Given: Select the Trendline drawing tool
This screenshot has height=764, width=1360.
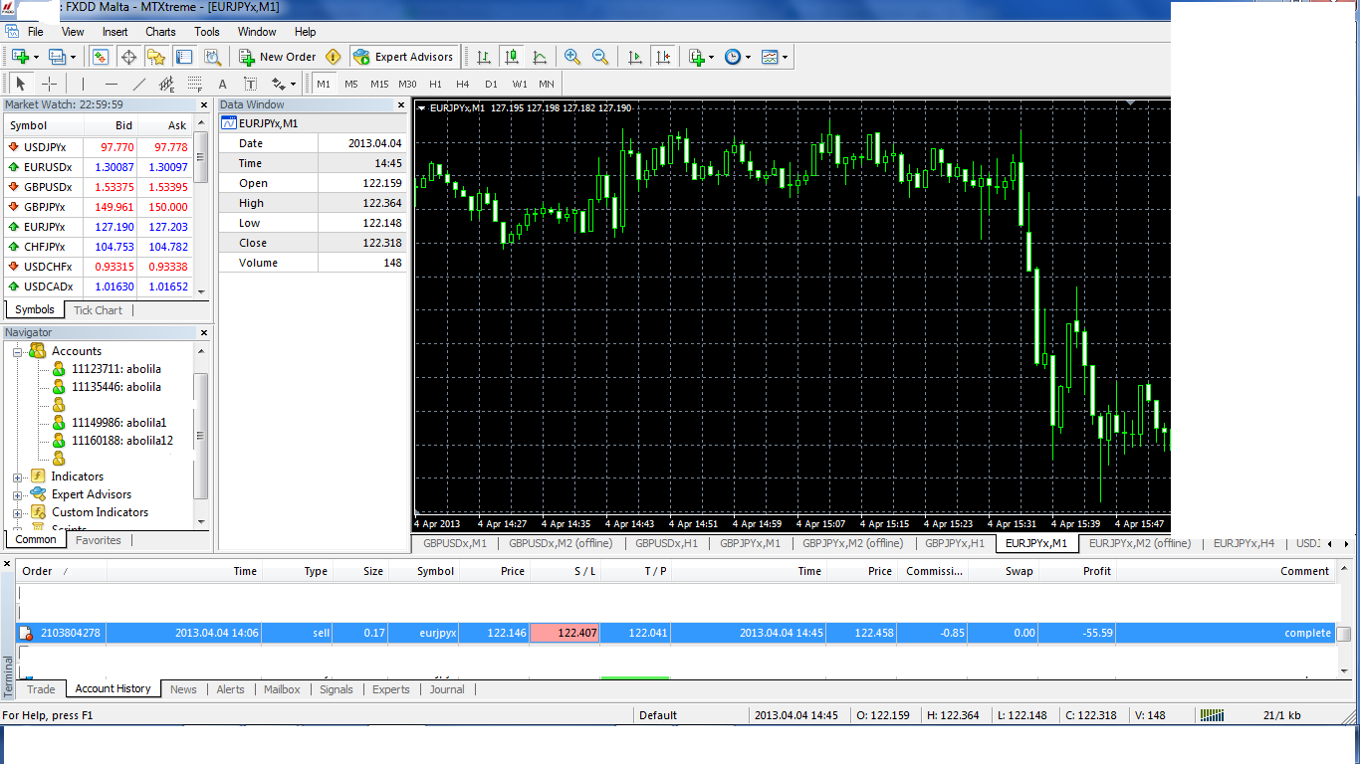Looking at the screenshot, I should tap(138, 84).
